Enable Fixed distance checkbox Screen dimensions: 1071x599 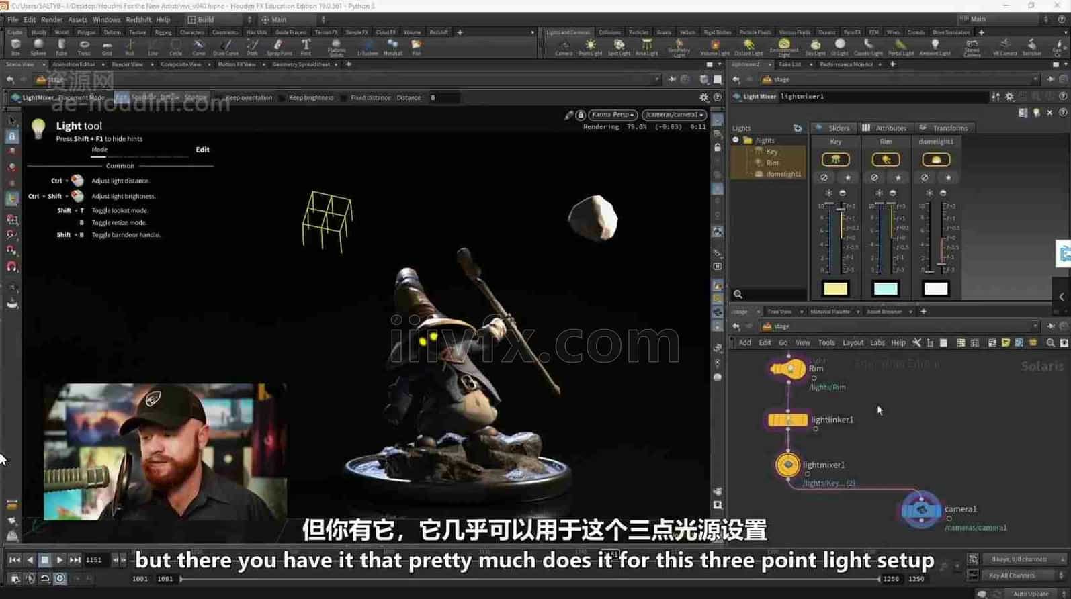343,98
